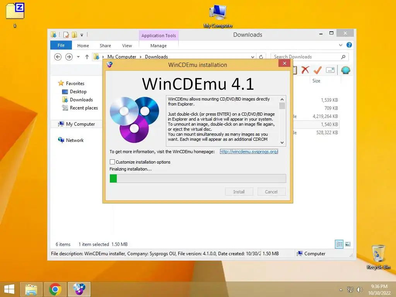Click the magnifier icon in Search Downloads

(x=343, y=57)
